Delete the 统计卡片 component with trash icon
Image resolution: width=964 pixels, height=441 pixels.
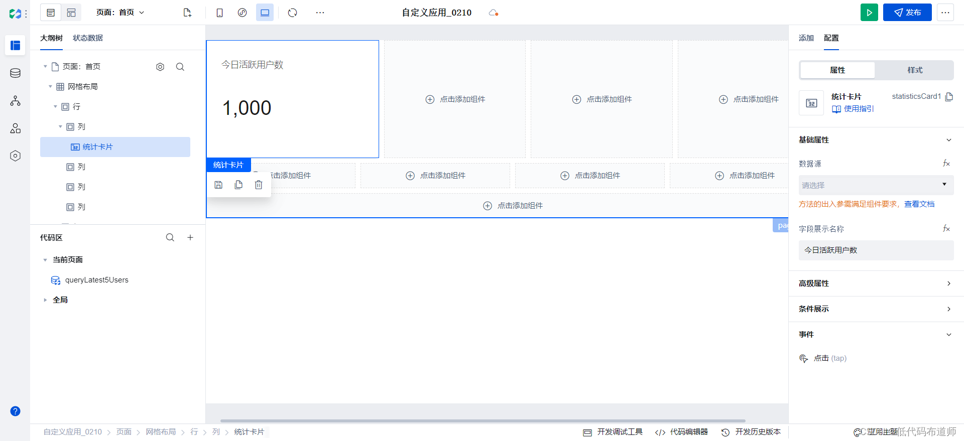coord(259,185)
